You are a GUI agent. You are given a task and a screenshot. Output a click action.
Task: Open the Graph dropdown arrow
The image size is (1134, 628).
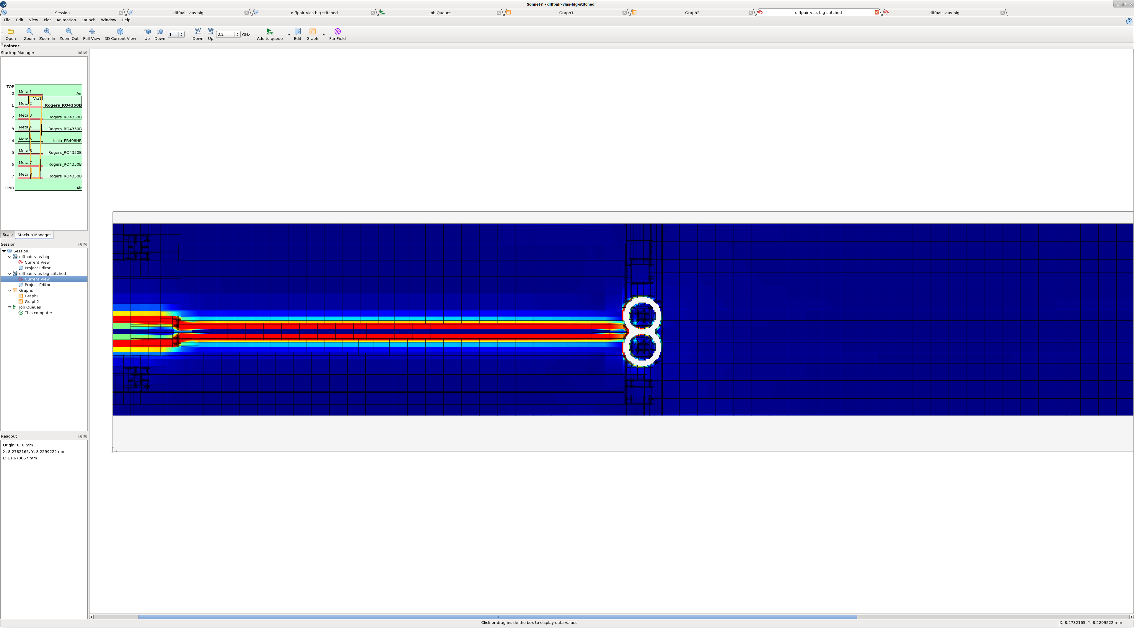[324, 34]
